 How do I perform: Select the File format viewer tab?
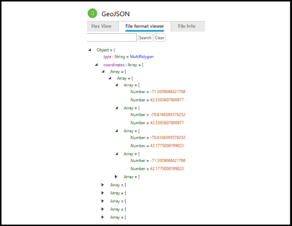144,26
